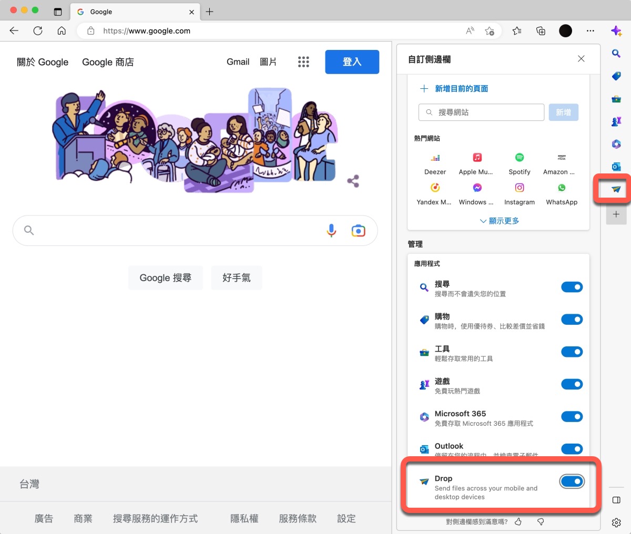Click the doodle share icon
The image size is (631, 534).
tap(353, 181)
